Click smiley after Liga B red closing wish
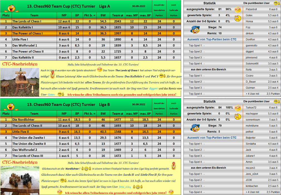 [171, 192]
